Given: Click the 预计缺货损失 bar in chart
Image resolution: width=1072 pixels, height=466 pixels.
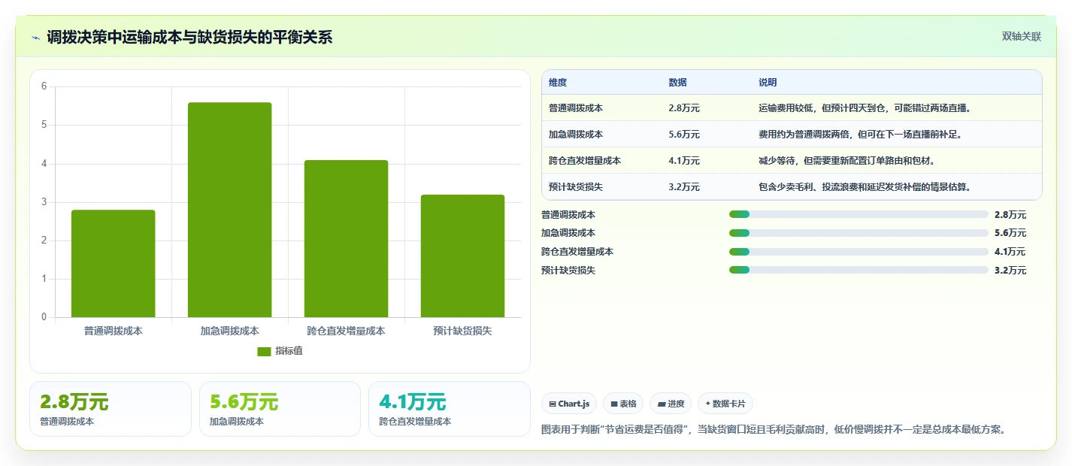Looking at the screenshot, I should (x=463, y=256).
